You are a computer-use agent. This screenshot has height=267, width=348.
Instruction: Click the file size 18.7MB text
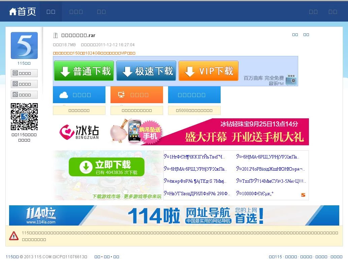coord(64,45)
